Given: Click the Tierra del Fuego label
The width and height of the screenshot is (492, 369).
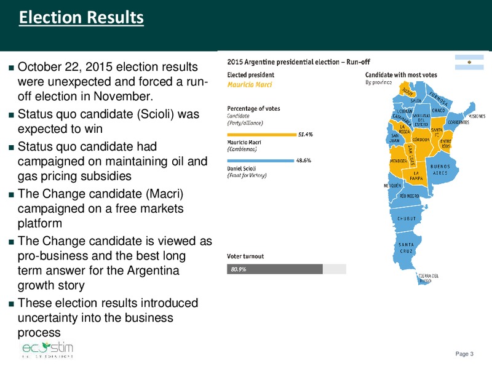Looking at the screenshot, I should click(x=428, y=278).
